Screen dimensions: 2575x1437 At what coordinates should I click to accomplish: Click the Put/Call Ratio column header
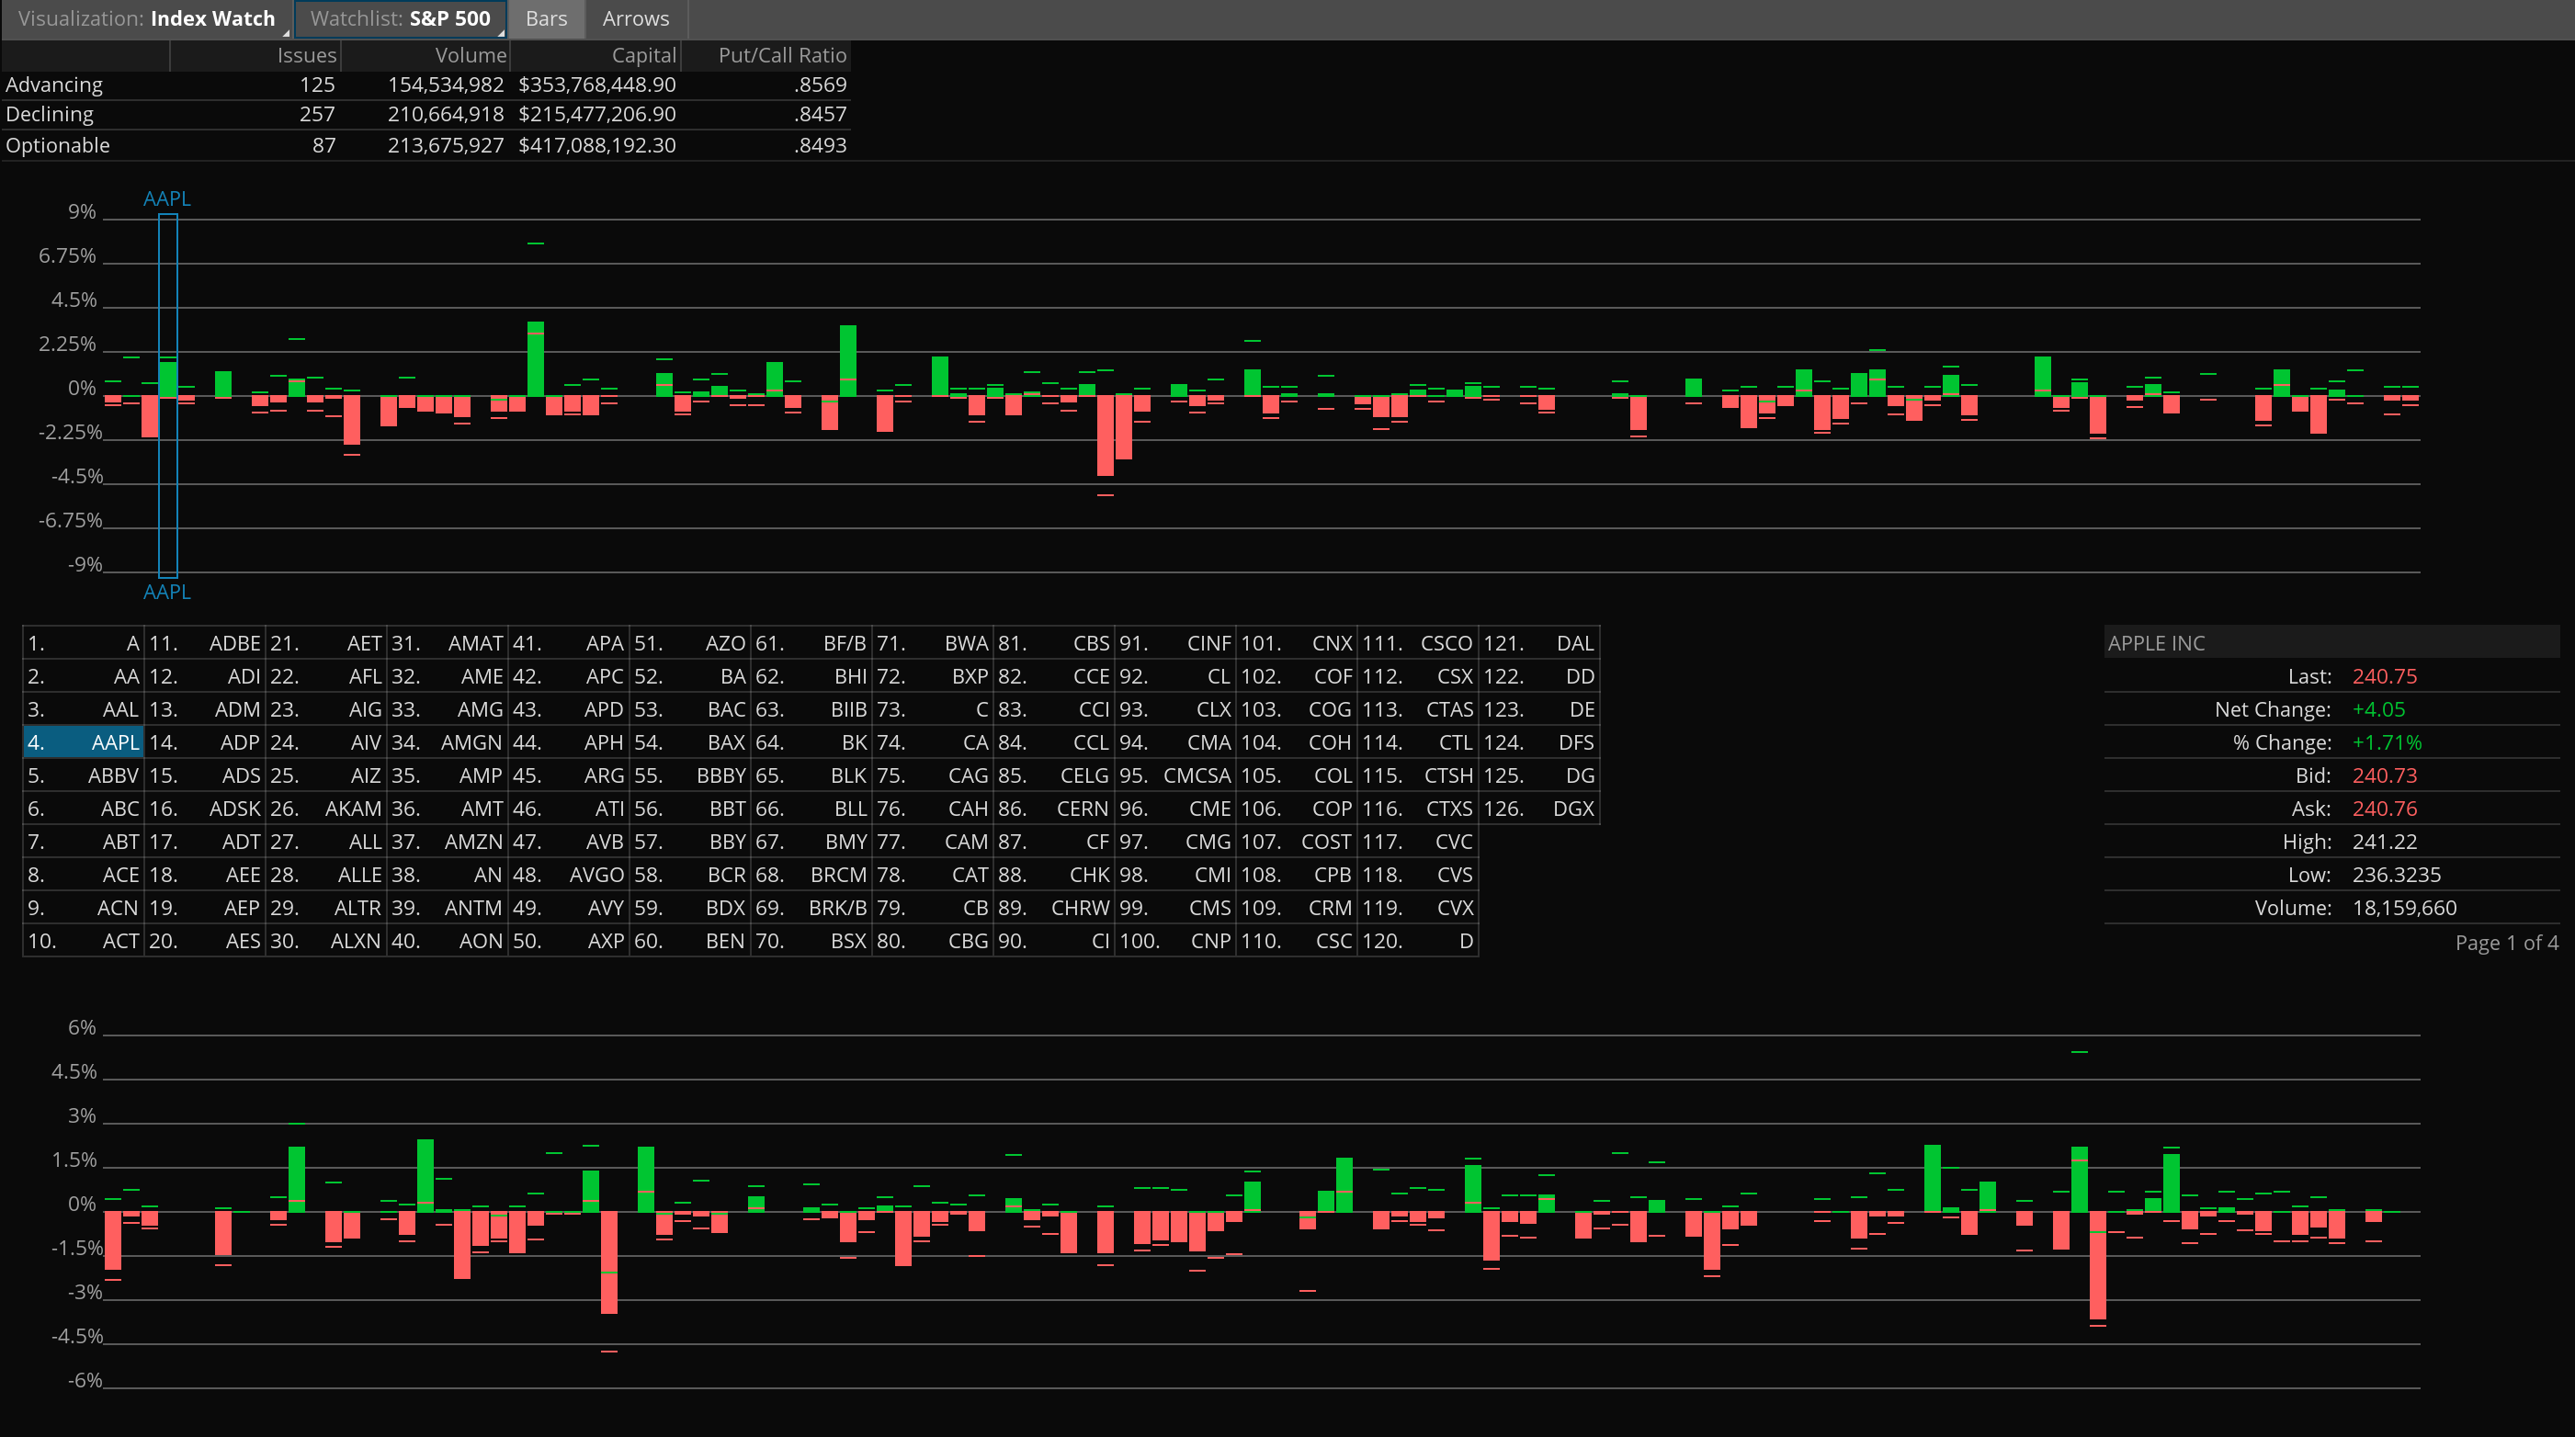782,56
